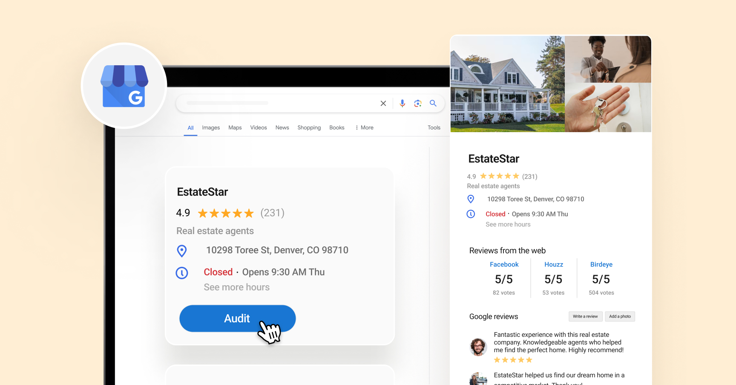
Task: Click the clock icon next to Closed status
Action: point(182,273)
